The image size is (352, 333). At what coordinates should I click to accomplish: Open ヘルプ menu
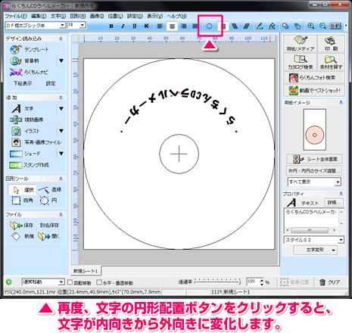click(177, 16)
